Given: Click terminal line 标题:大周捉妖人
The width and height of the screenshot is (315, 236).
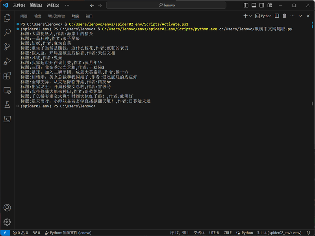Looking at the screenshot, I should click(57, 34).
